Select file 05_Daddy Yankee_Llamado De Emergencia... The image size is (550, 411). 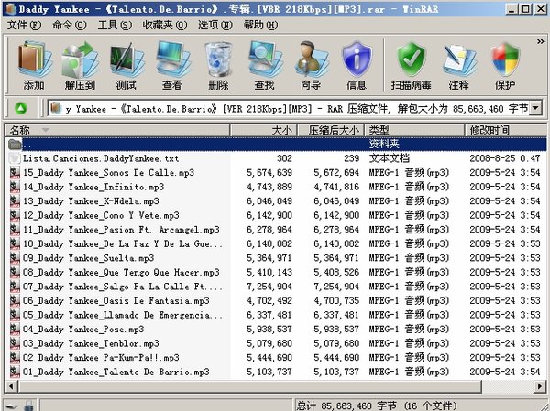[x=123, y=315]
